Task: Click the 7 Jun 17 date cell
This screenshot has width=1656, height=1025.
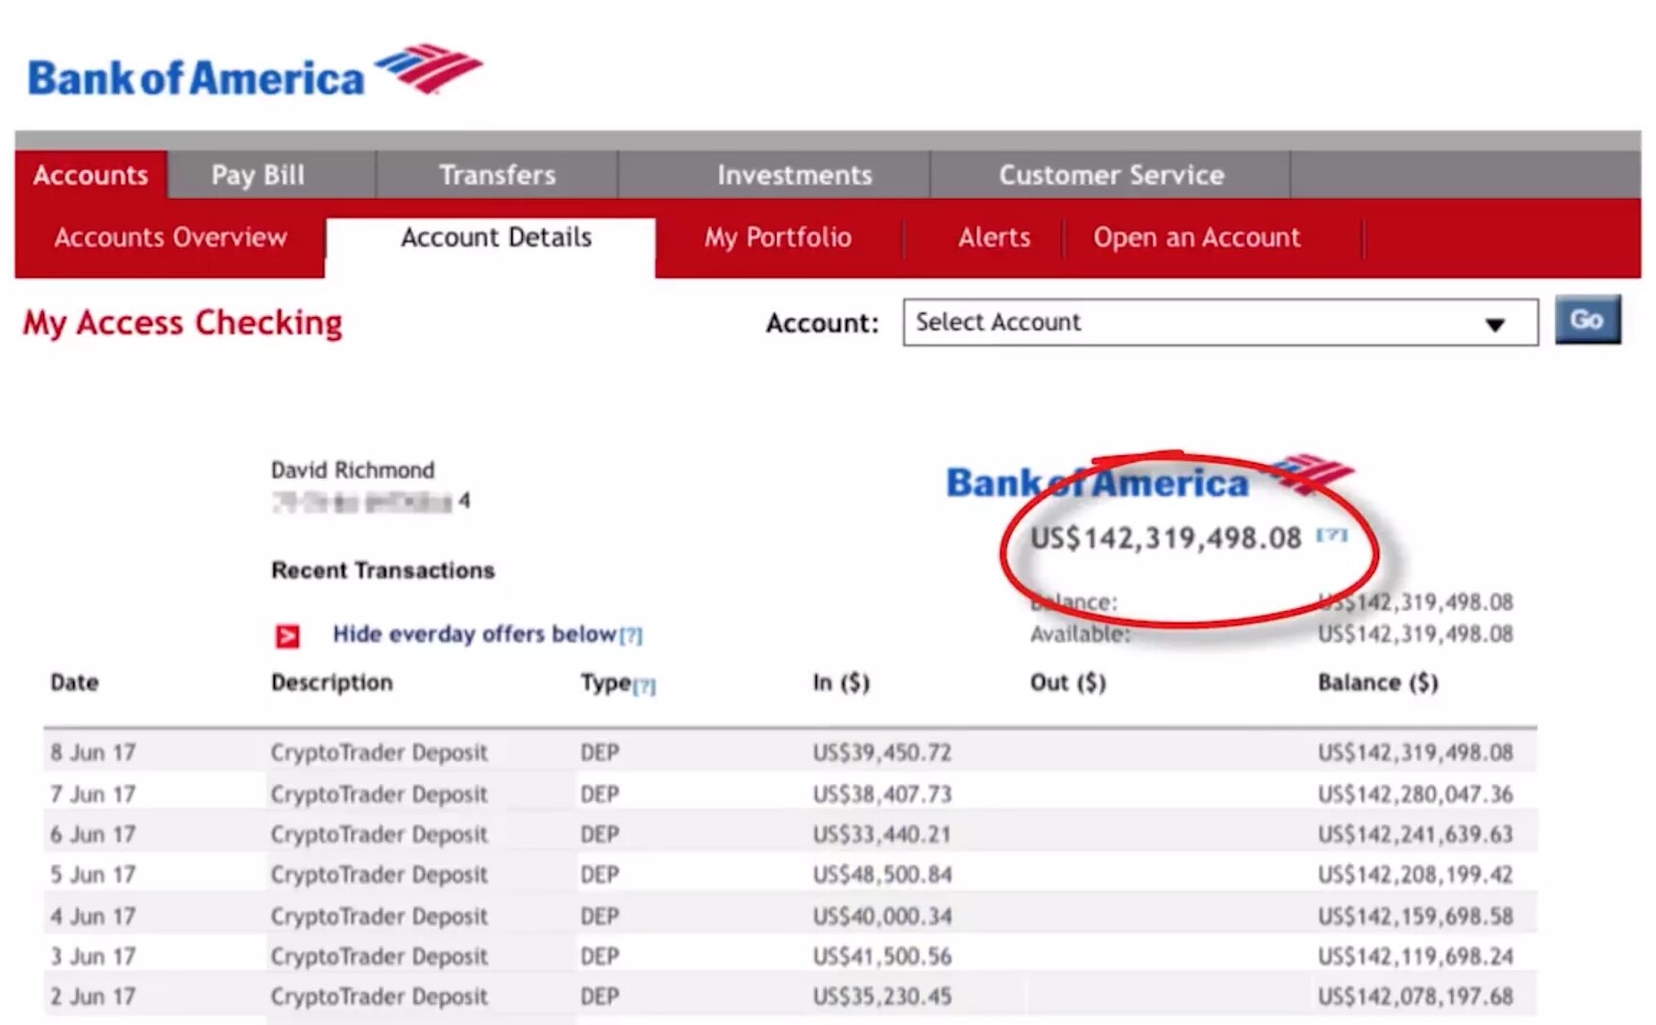Action: [92, 794]
